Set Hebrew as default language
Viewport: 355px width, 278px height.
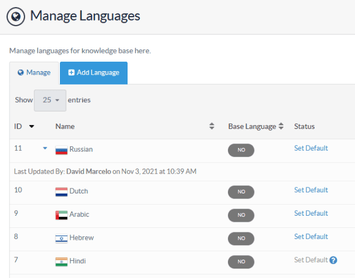coord(311,237)
